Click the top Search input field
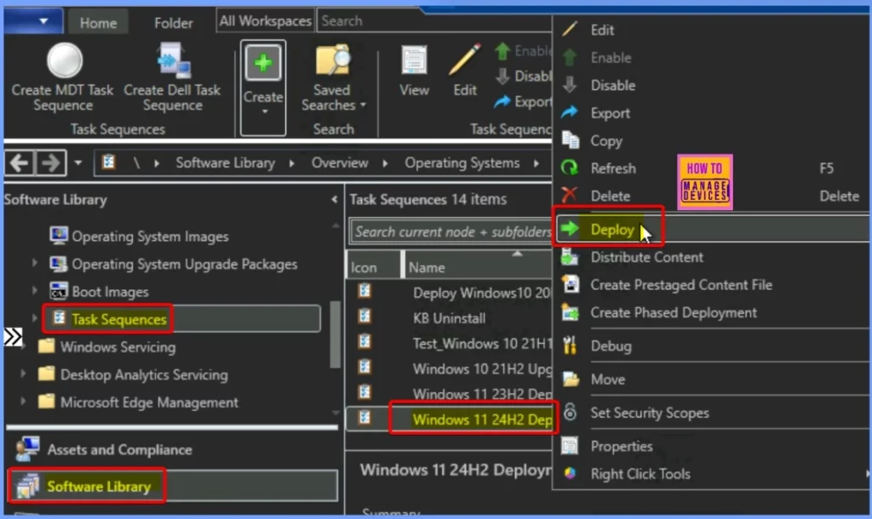The width and height of the screenshot is (872, 519). 435,21
